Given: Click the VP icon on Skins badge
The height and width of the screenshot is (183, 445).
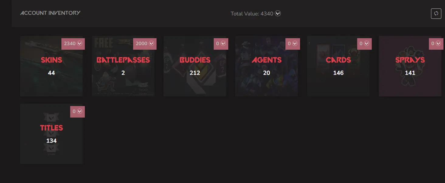Looking at the screenshot, I should [80, 44].
